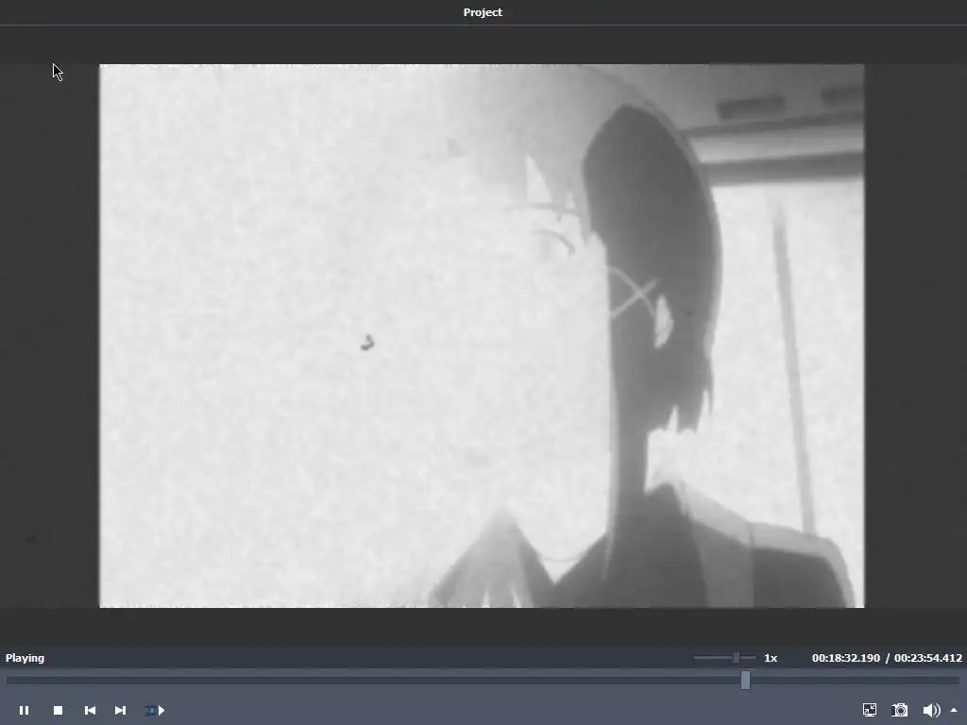Click the current time 00:18:32.190
967x725 pixels.
[x=845, y=658]
